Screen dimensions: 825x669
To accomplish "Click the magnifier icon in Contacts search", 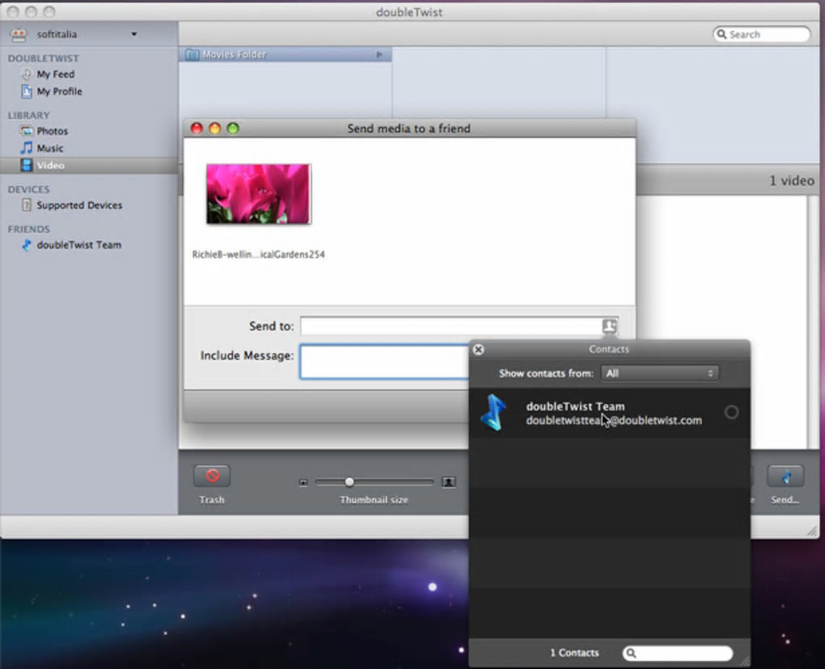I will [x=632, y=653].
